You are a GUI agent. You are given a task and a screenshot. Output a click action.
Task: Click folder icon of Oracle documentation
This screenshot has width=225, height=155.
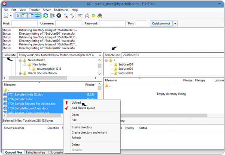click(x=24, y=73)
